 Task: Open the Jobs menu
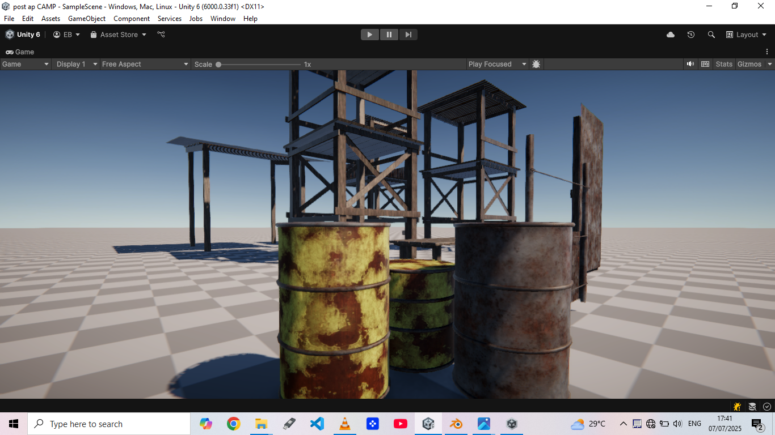196,19
